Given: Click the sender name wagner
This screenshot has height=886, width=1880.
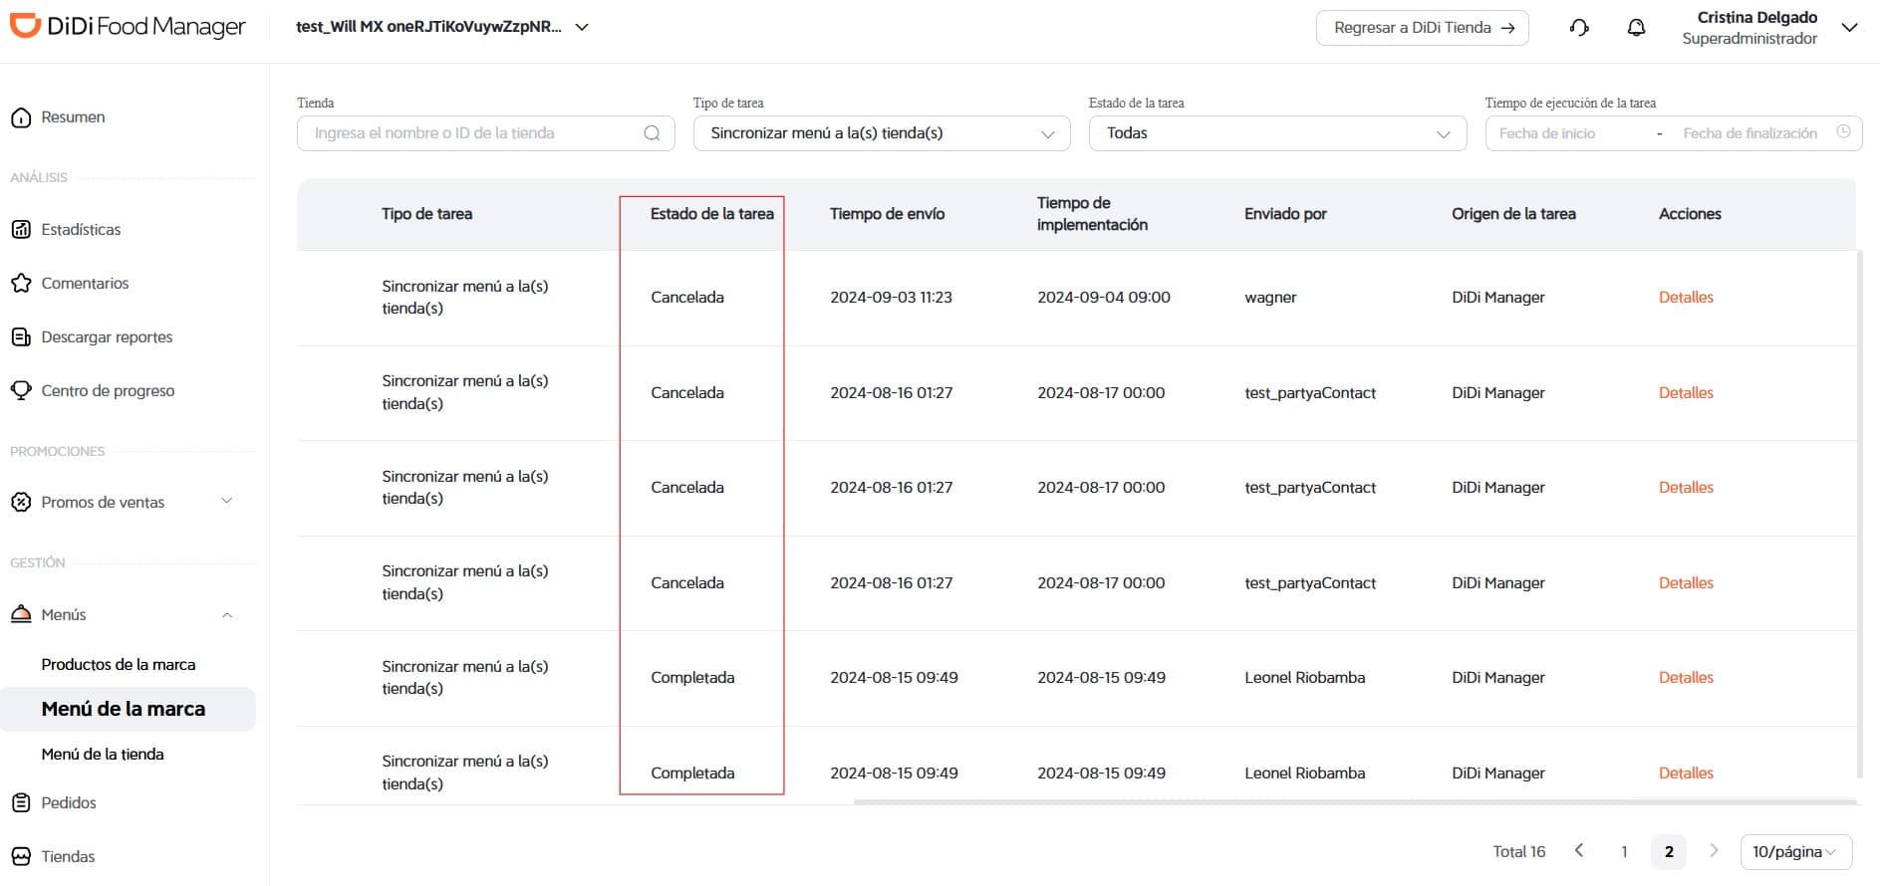Looking at the screenshot, I should [1270, 298].
